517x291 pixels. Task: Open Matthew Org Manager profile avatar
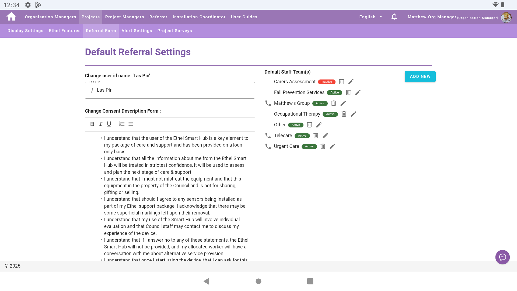(506, 17)
